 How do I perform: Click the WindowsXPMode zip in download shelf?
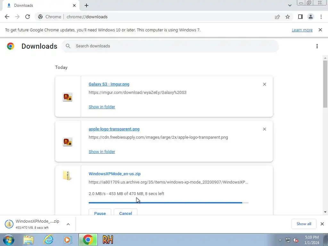(33, 224)
